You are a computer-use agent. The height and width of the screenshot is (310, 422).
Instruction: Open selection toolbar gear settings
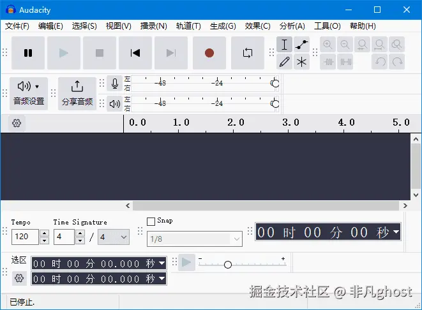tap(19, 278)
